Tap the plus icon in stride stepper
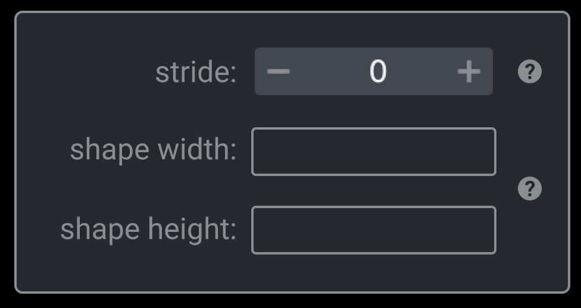581x308 pixels. pyautogui.click(x=468, y=71)
